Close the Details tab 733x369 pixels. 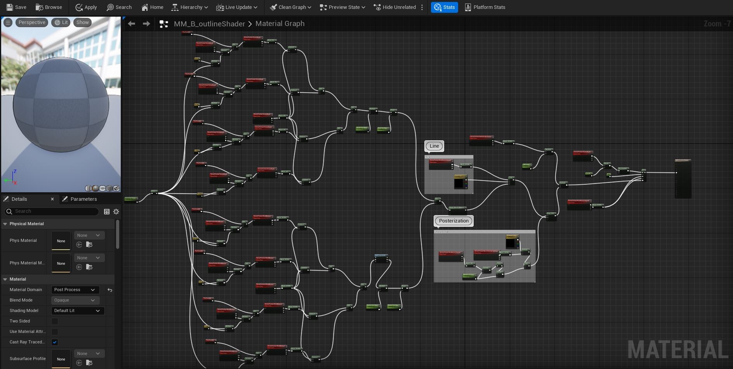point(52,199)
